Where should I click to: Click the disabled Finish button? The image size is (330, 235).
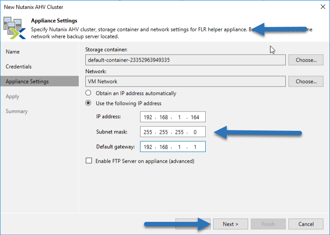[x=268, y=224]
